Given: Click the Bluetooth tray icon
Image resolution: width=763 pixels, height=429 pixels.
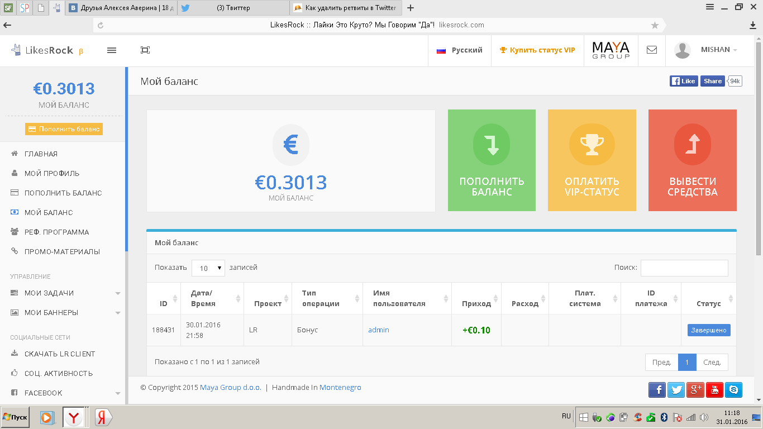Looking at the screenshot, I should point(665,417).
